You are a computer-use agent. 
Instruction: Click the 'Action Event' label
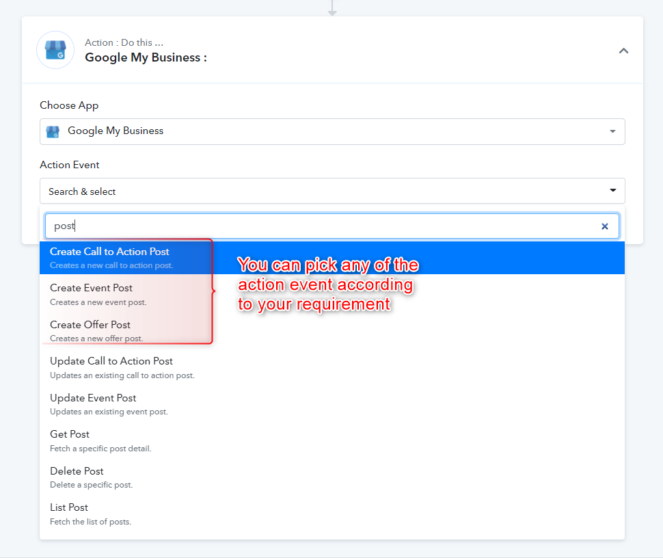(x=69, y=165)
